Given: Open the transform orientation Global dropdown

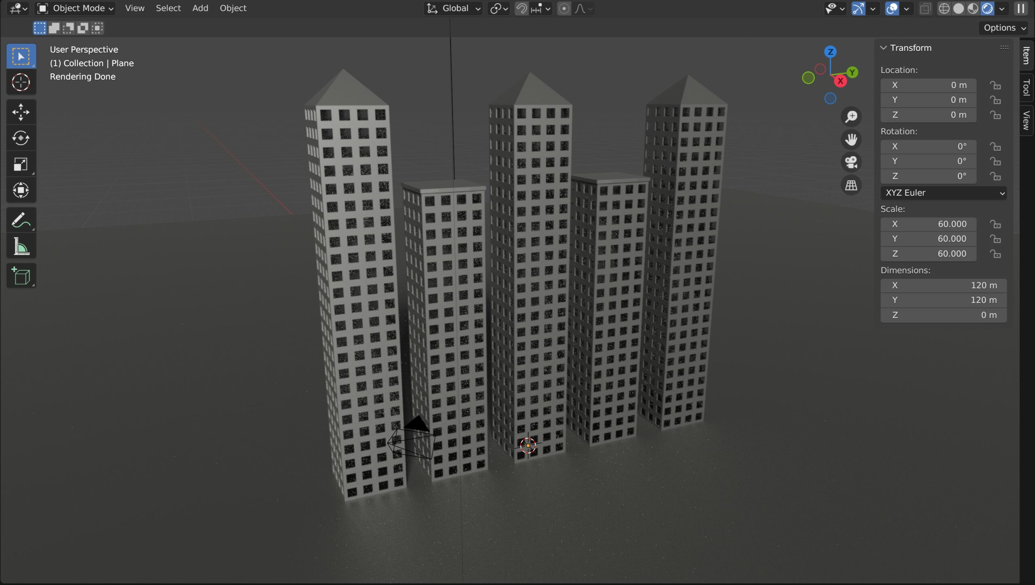Looking at the screenshot, I should tap(453, 8).
